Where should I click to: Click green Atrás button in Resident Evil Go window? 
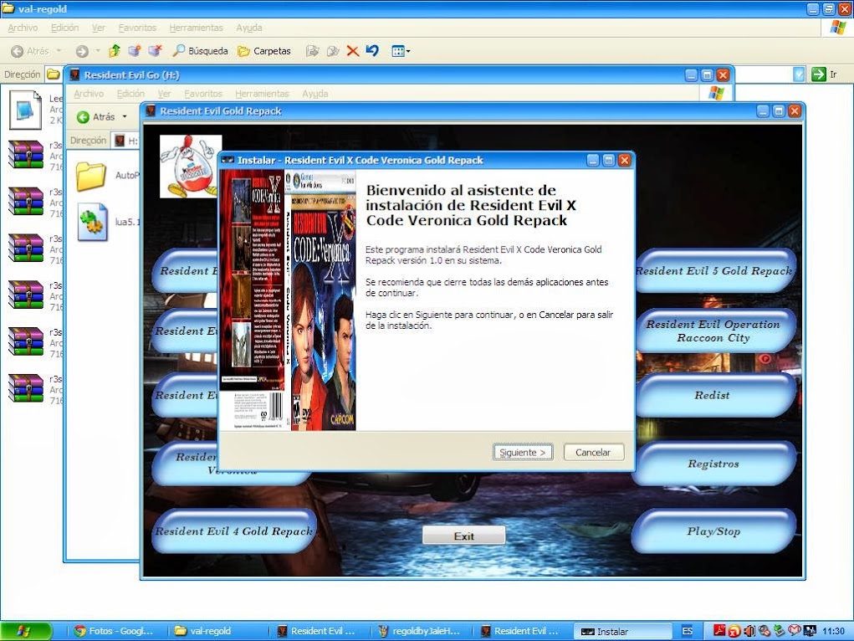tap(96, 116)
